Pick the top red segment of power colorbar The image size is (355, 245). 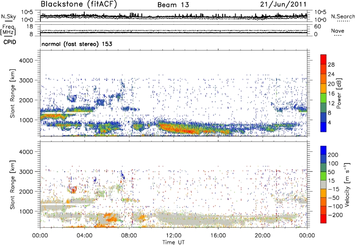(323, 60)
